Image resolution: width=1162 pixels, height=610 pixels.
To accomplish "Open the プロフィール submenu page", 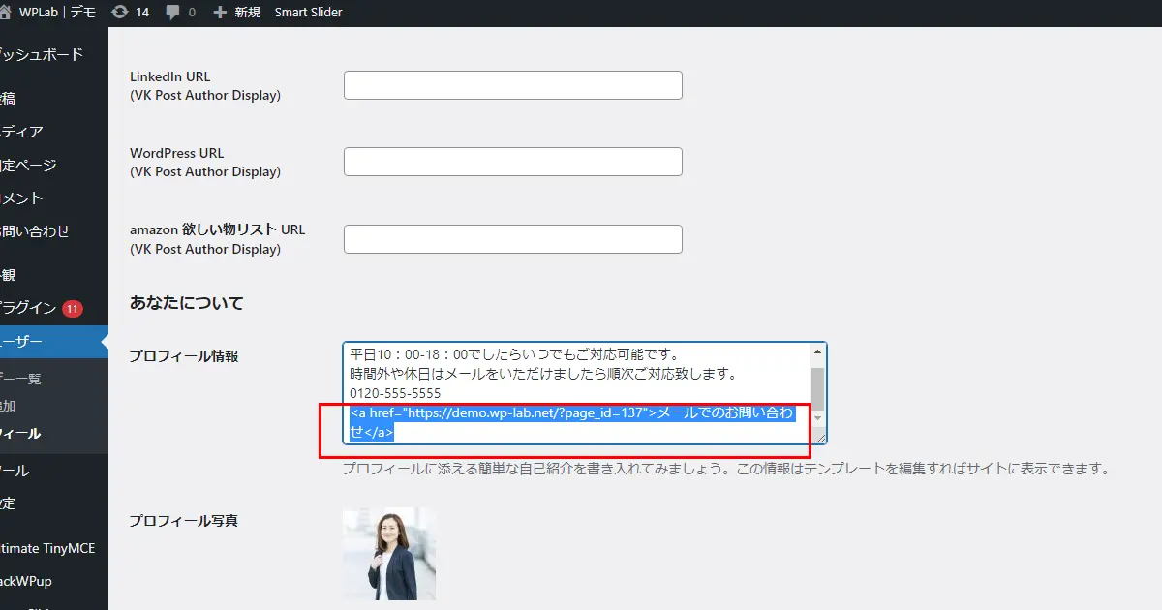I will tap(29, 433).
